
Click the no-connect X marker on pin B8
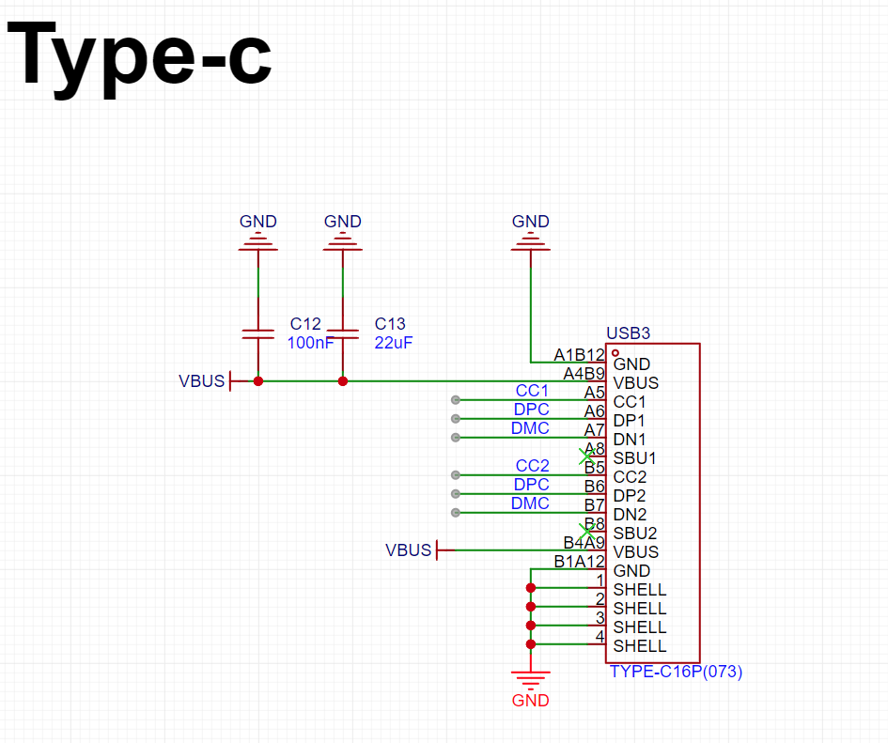point(587,532)
